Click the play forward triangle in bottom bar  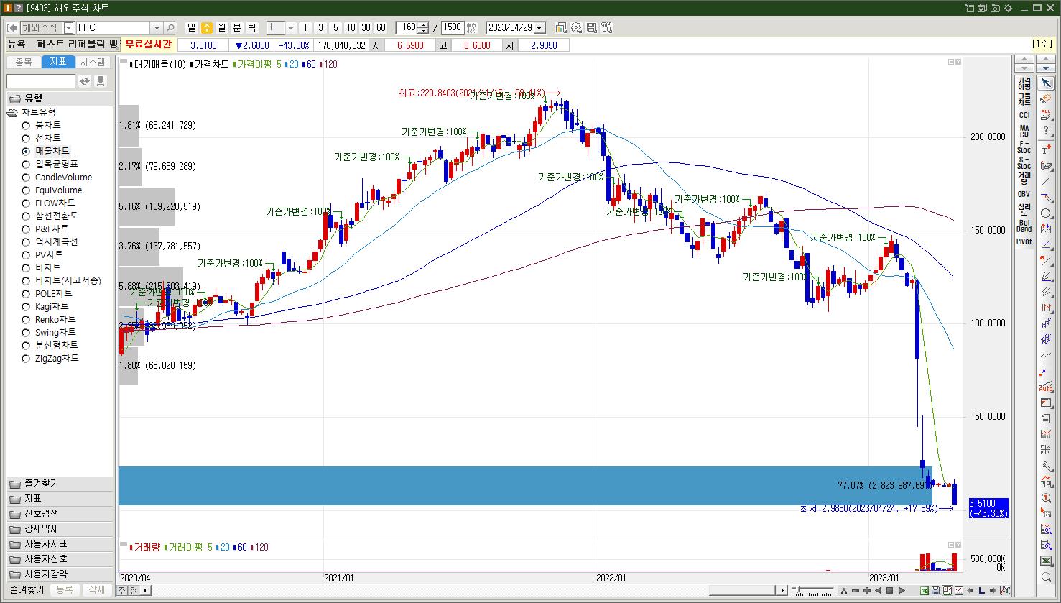902,591
